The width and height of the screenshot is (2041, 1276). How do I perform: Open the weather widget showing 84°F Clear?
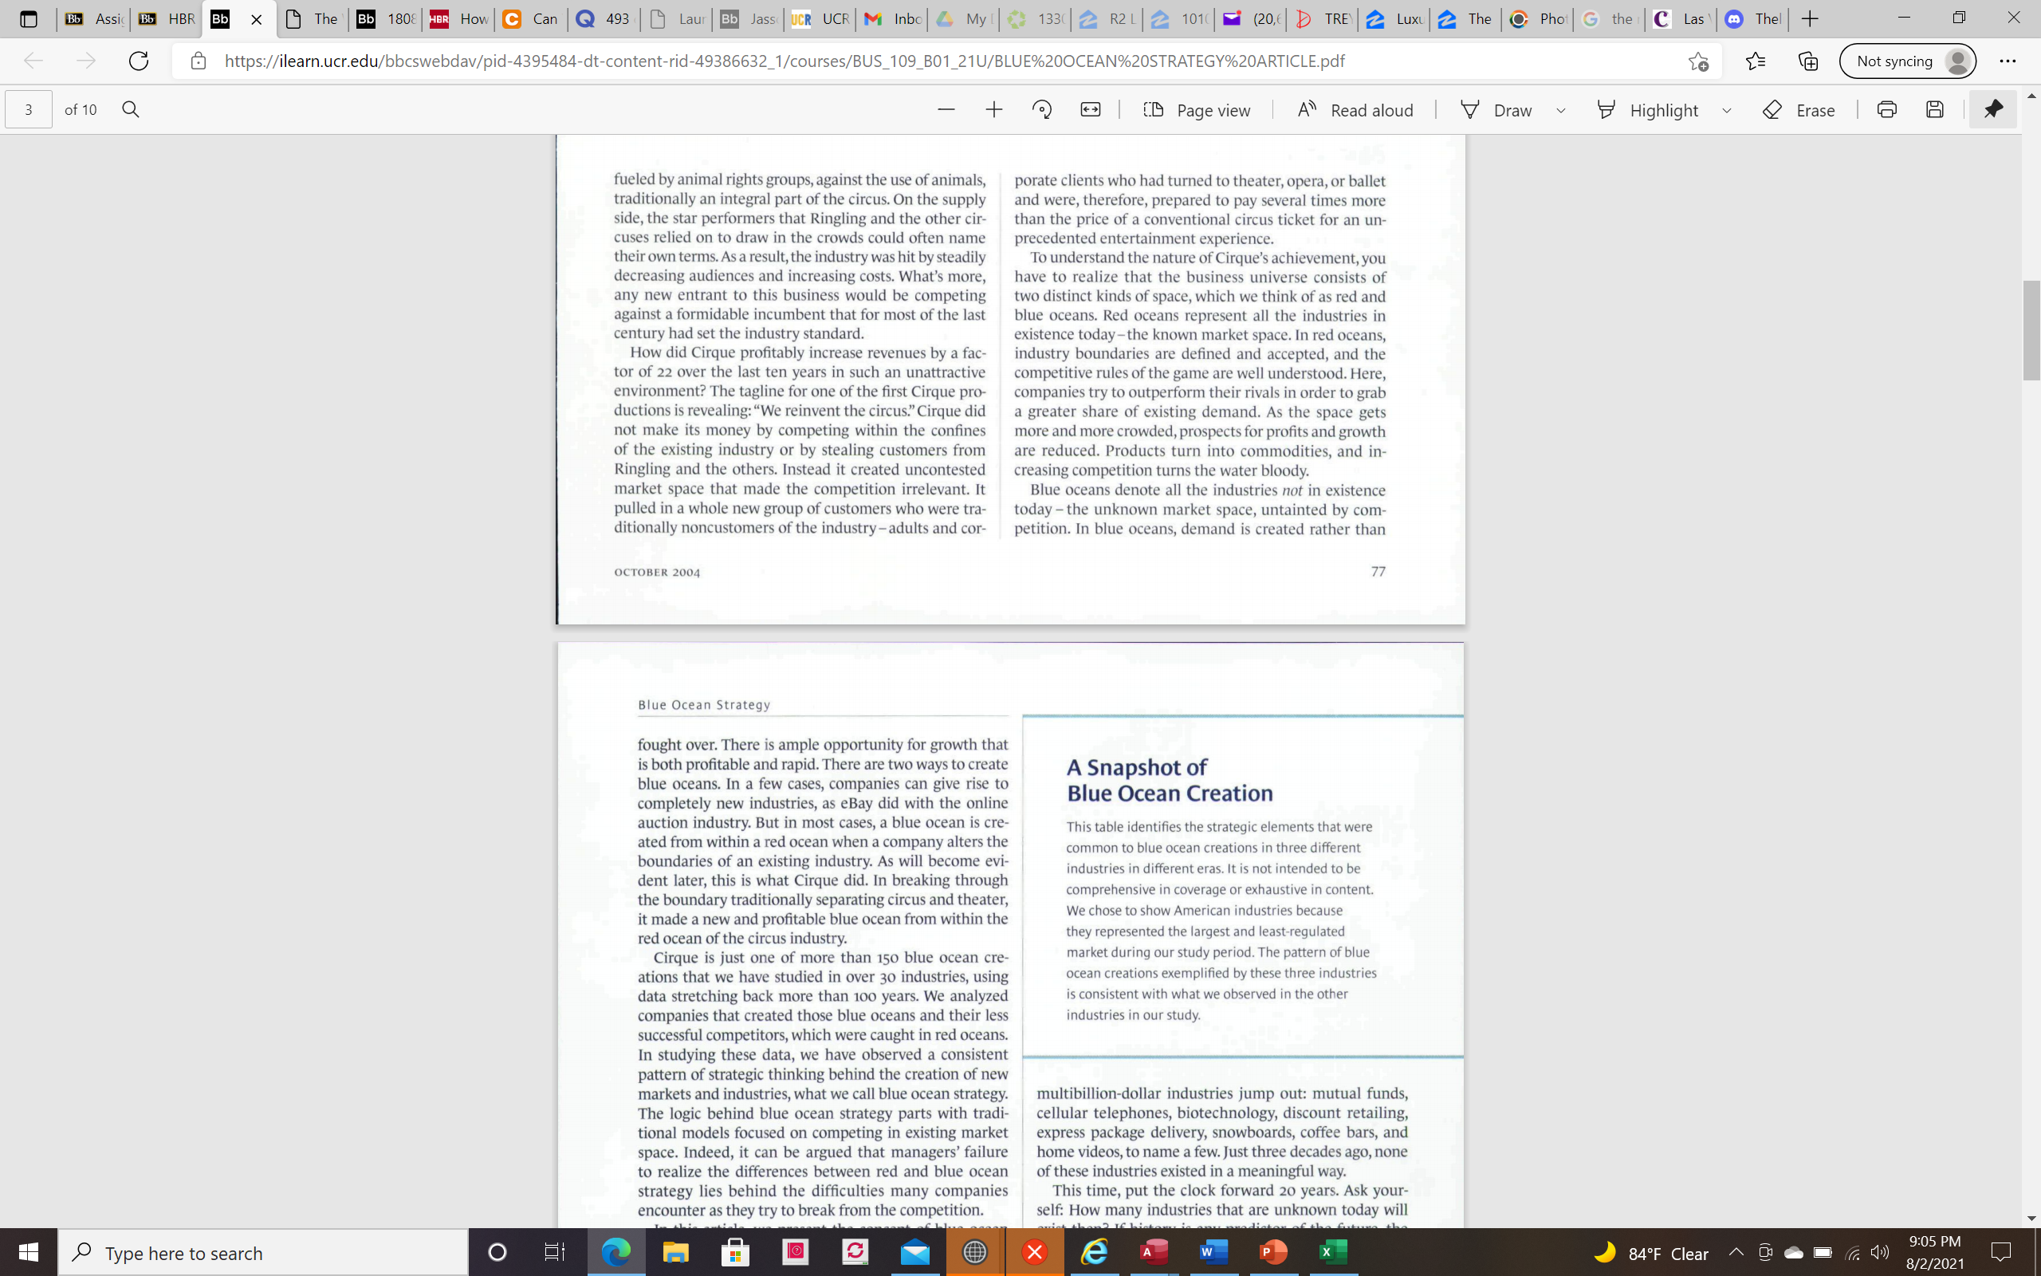1651,1252
